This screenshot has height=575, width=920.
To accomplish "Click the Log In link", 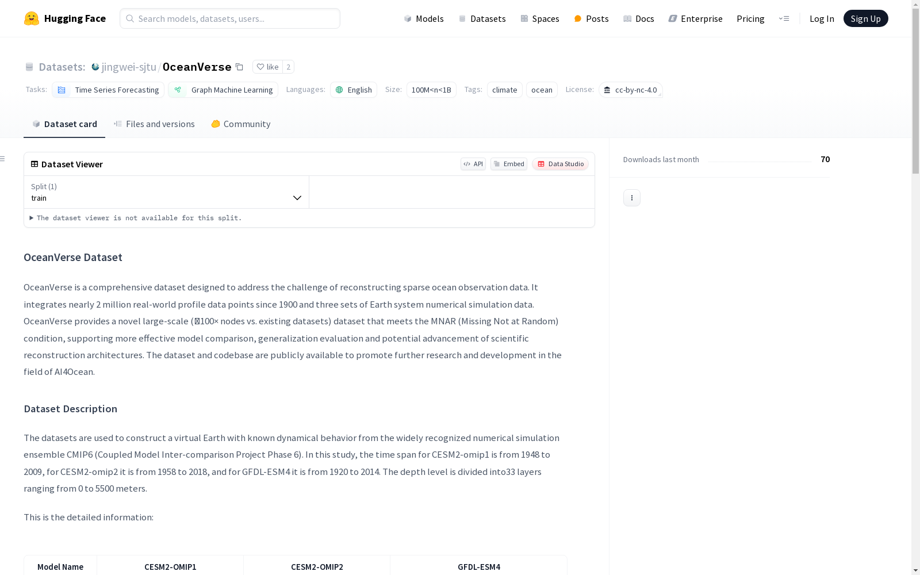I will [x=822, y=18].
